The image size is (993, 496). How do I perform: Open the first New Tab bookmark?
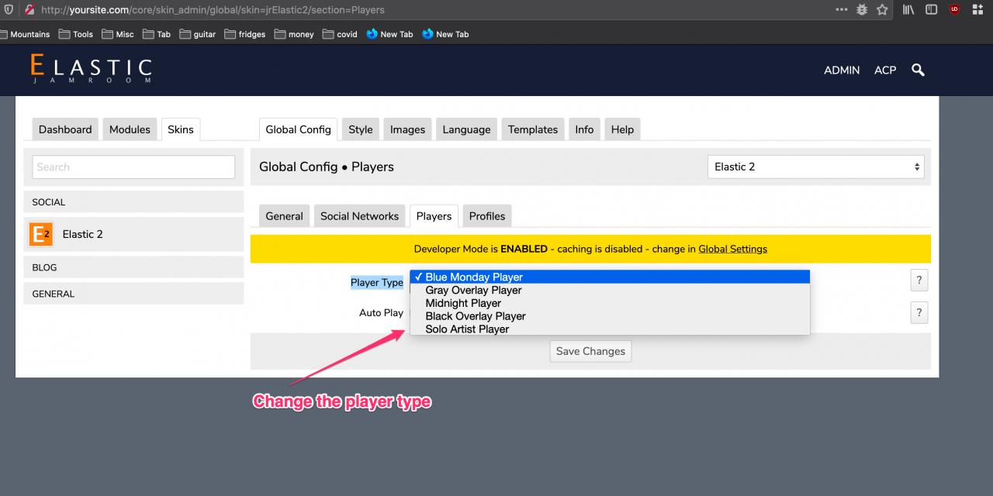tap(389, 34)
